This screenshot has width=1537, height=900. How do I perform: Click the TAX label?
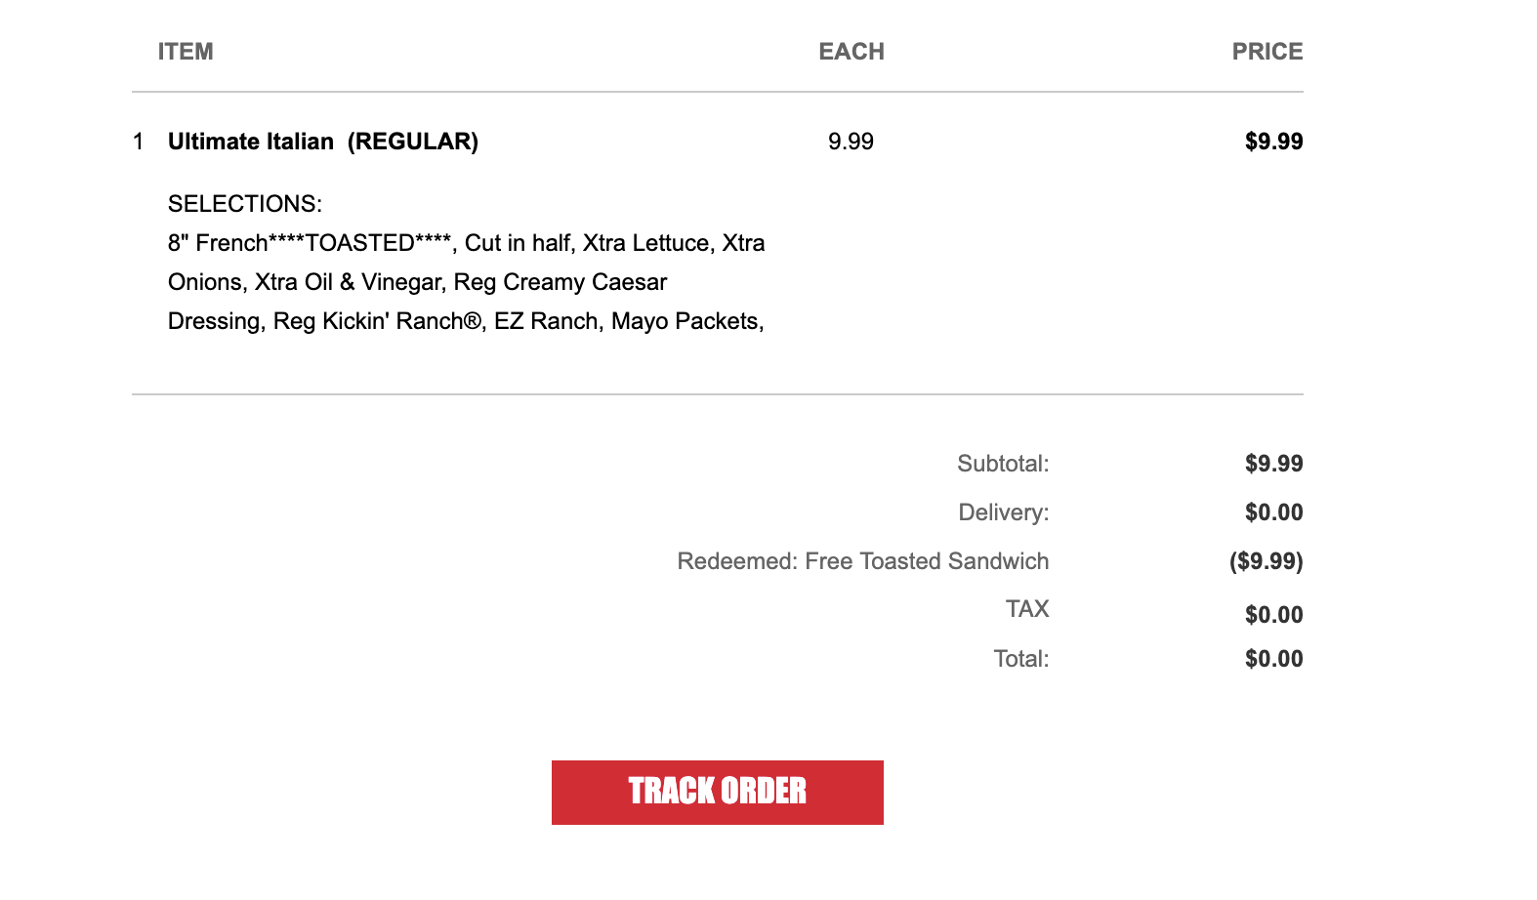(x=1027, y=609)
